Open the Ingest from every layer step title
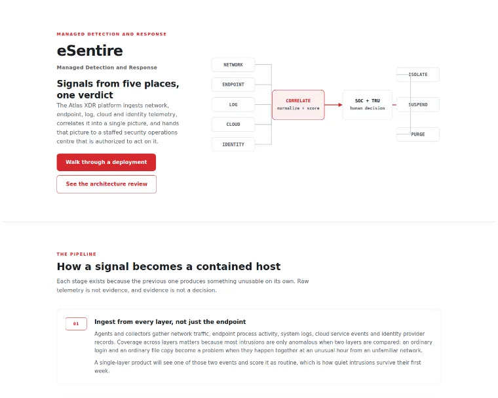498x398 pixels. pos(170,322)
